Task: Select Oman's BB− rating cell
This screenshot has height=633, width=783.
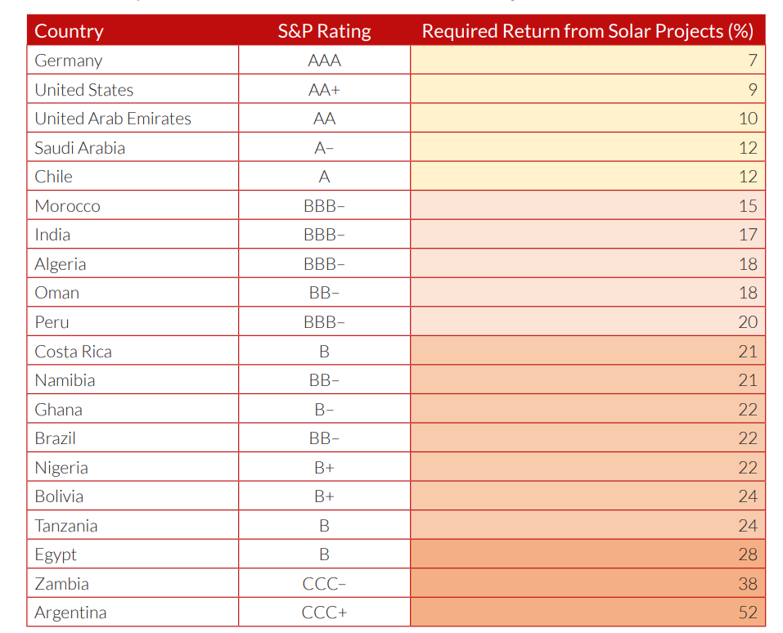Action: pyautogui.click(x=324, y=293)
